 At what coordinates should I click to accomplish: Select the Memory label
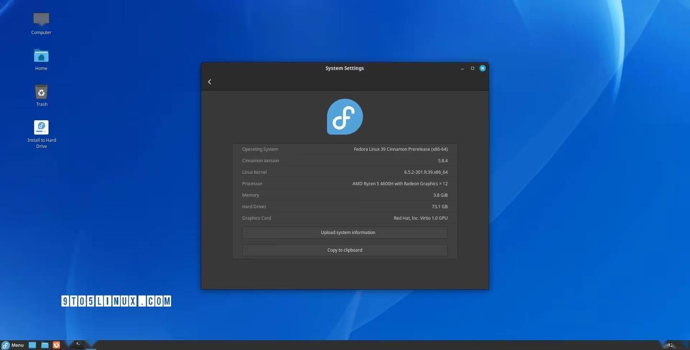251,195
